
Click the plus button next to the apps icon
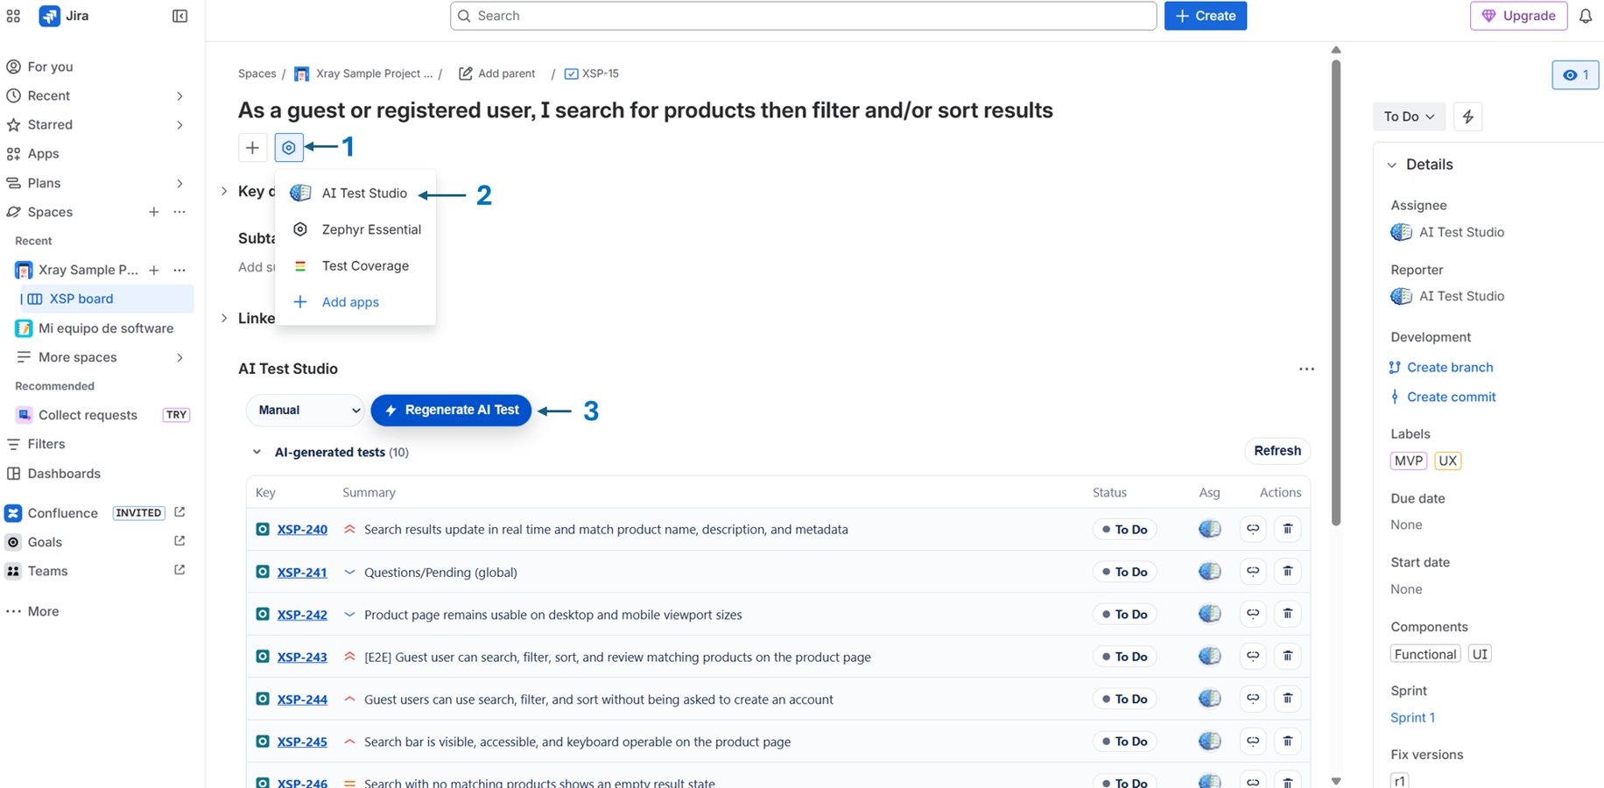tap(253, 147)
